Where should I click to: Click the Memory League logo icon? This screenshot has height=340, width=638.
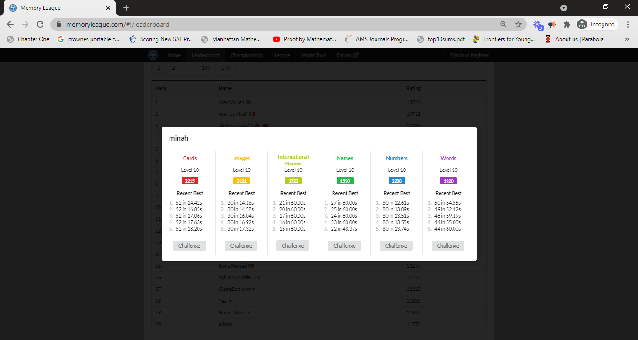pos(153,55)
